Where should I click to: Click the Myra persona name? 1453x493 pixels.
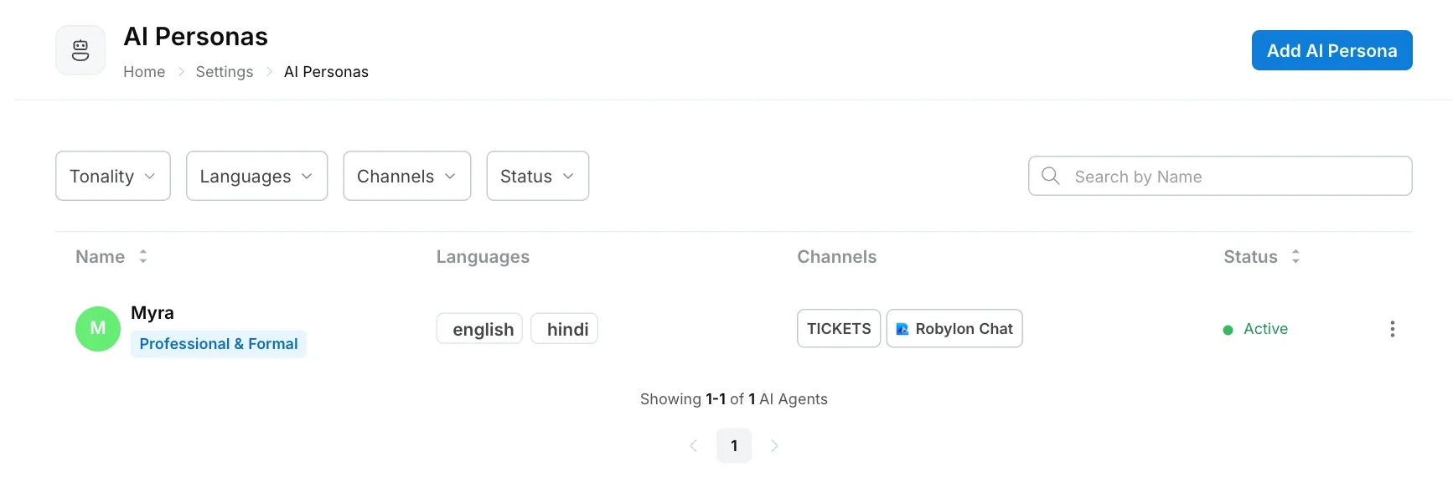pos(153,313)
